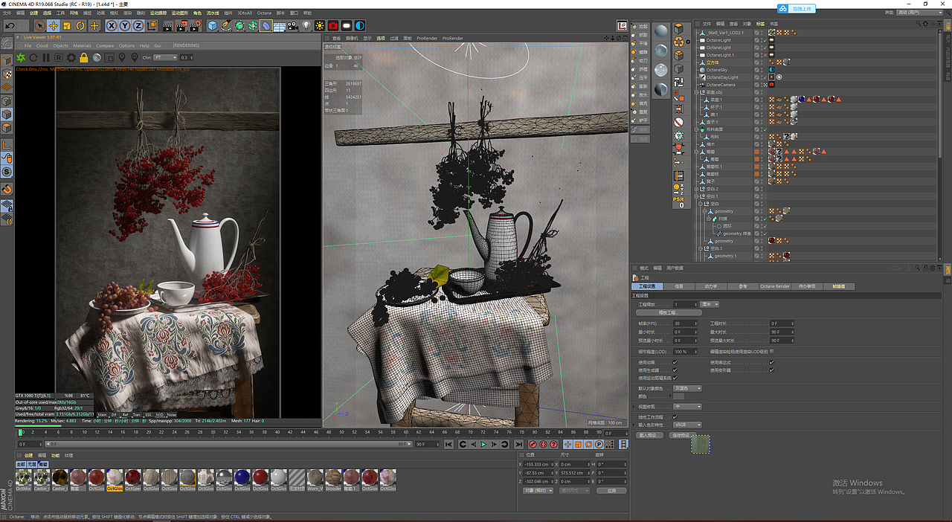Image resolution: width=952 pixels, height=522 pixels.
Task: Open the sRGB input color profile dropdown
Action: point(687,425)
